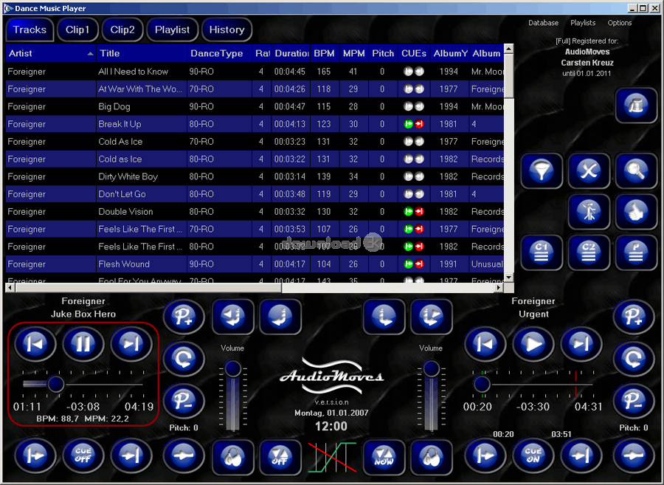Click the thumbs-up icon button

(636, 212)
